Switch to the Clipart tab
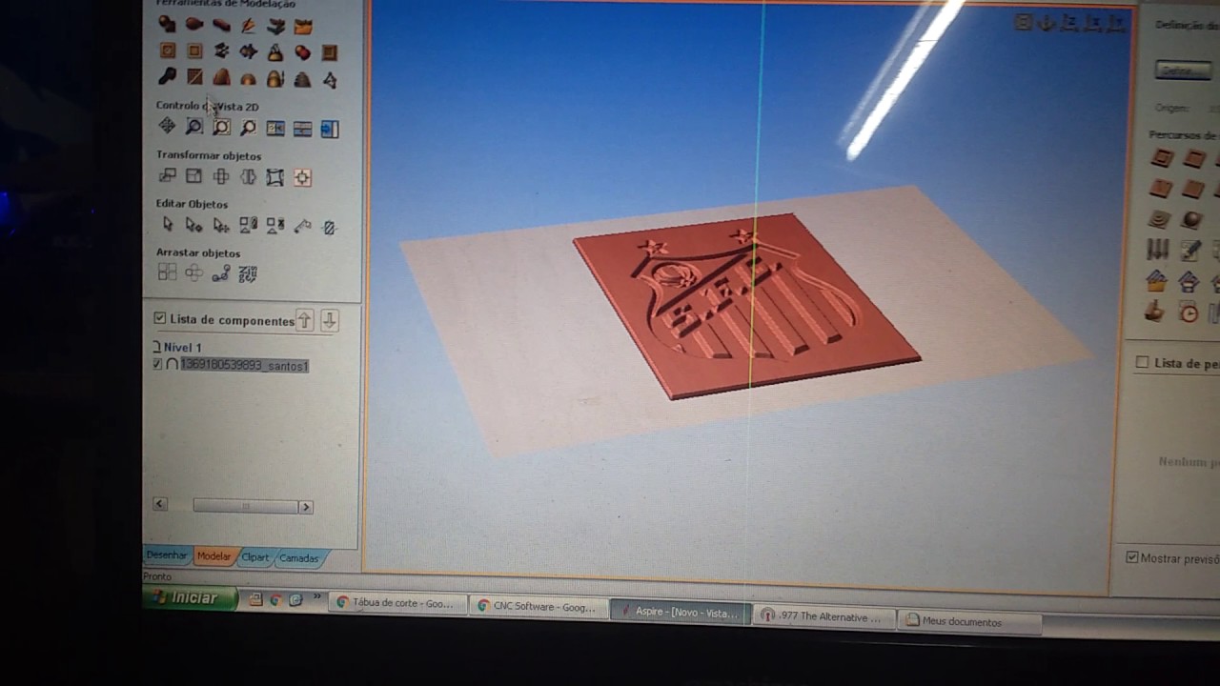The height and width of the screenshot is (686, 1220). pyautogui.click(x=255, y=557)
